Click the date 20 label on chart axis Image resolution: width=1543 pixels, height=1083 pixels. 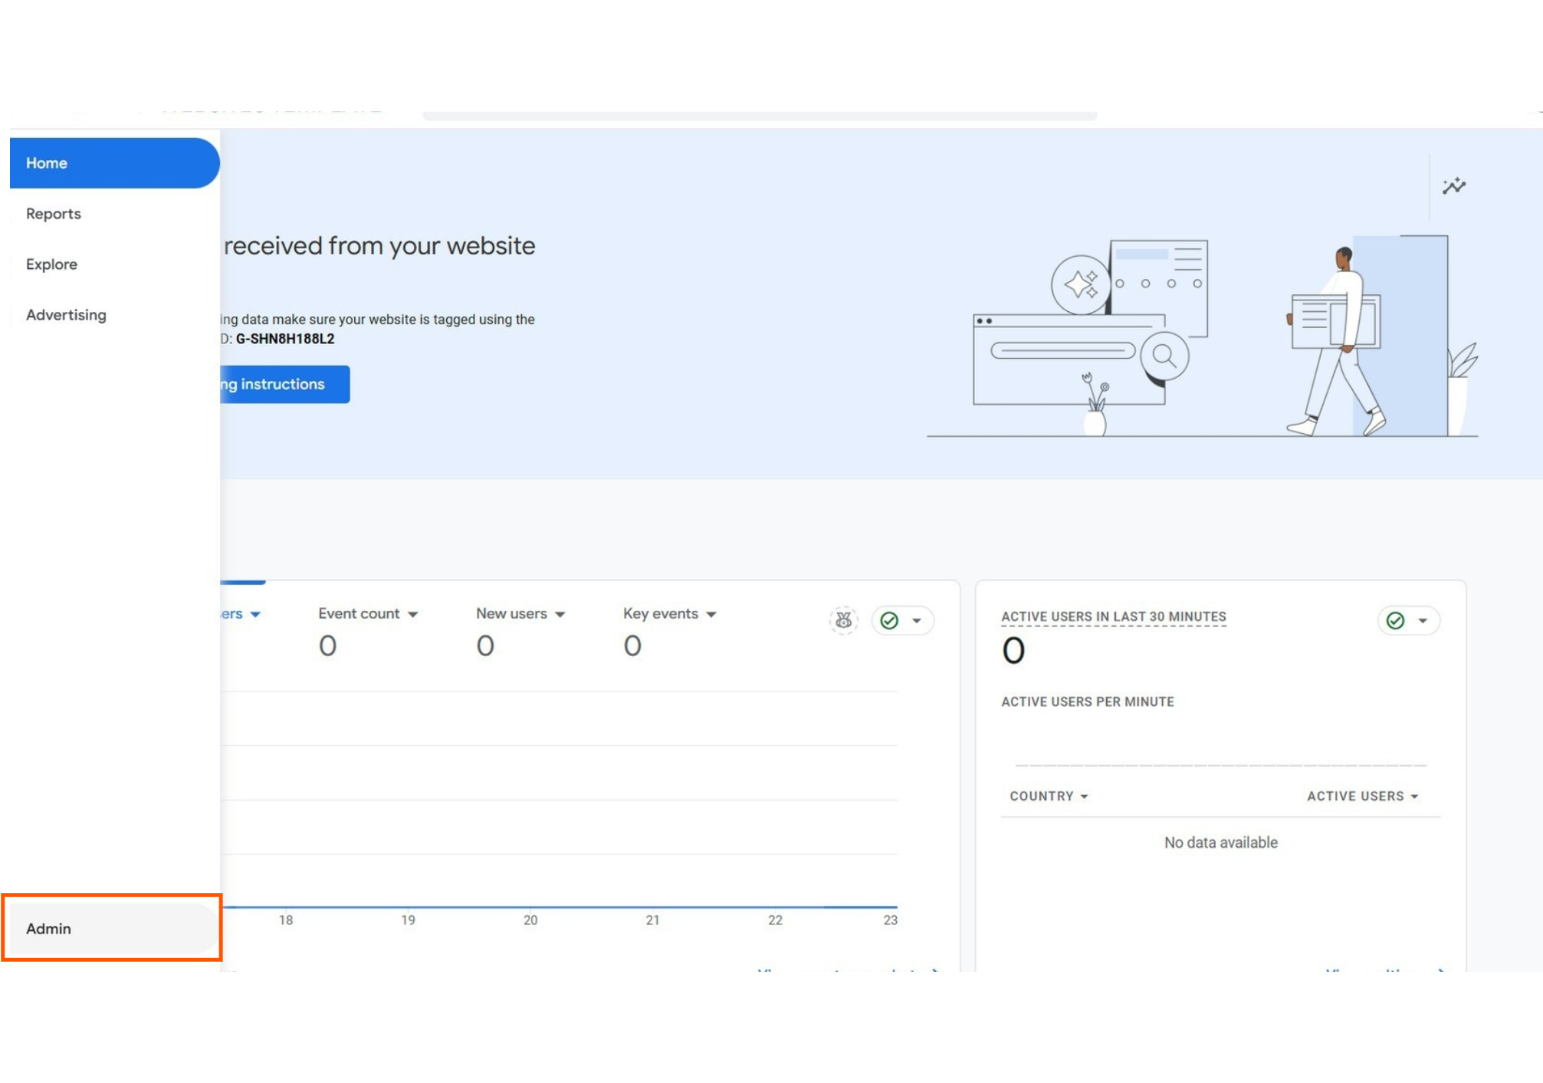pos(530,920)
